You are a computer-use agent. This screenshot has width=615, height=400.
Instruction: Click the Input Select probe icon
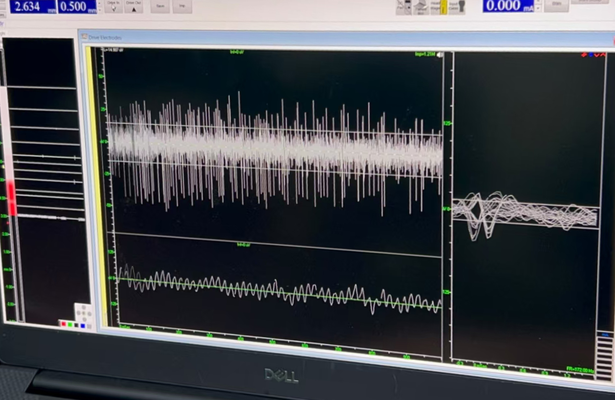[x=462, y=7]
